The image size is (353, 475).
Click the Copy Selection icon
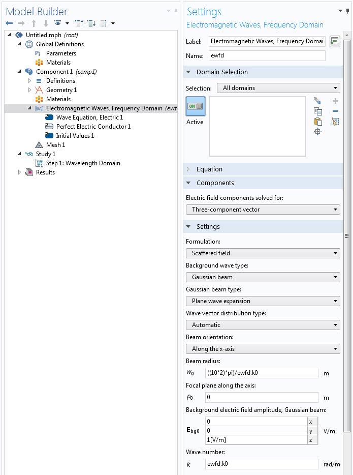click(318, 111)
